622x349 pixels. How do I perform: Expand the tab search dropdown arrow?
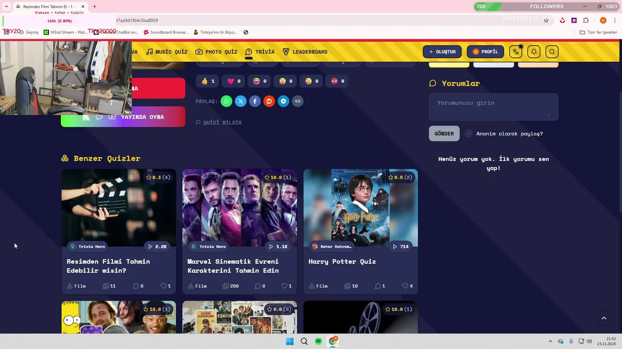pyautogui.click(x=6, y=6)
